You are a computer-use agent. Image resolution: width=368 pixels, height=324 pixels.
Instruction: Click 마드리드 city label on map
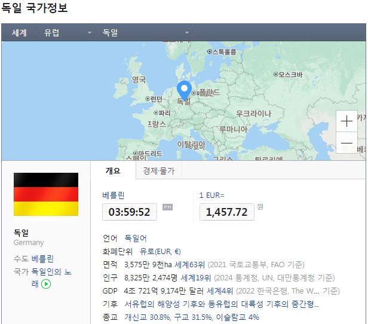tap(148, 154)
